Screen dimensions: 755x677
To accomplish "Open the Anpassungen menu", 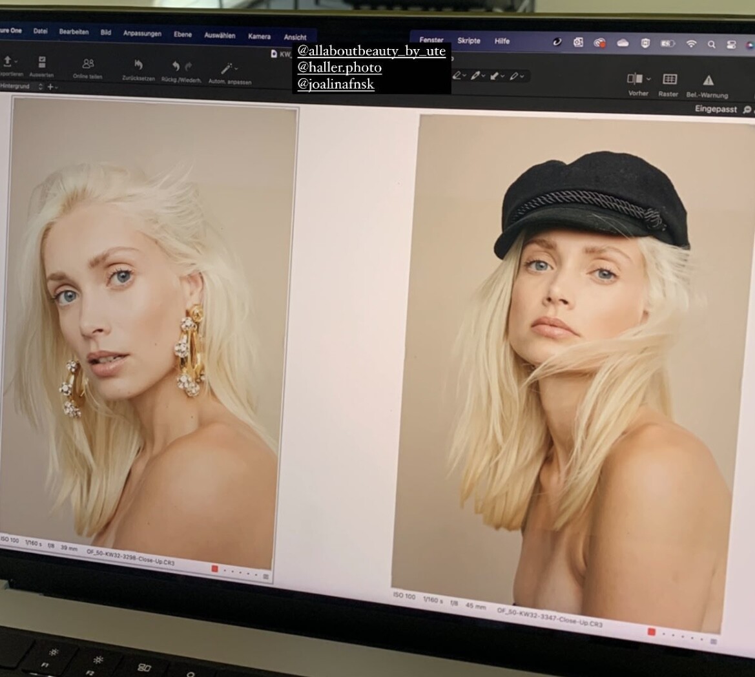I will click(x=142, y=34).
